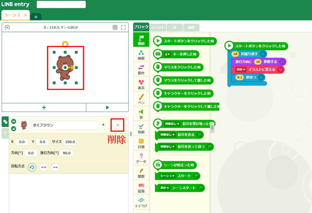Choose no-rotation mode option
The image size is (312, 213).
click(55, 167)
